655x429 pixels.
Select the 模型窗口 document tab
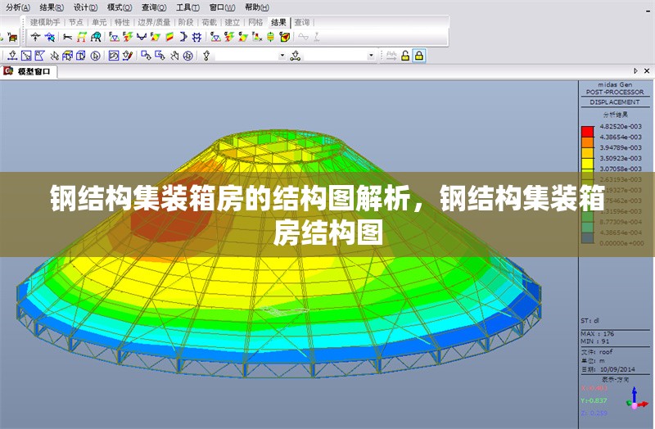pos(34,71)
